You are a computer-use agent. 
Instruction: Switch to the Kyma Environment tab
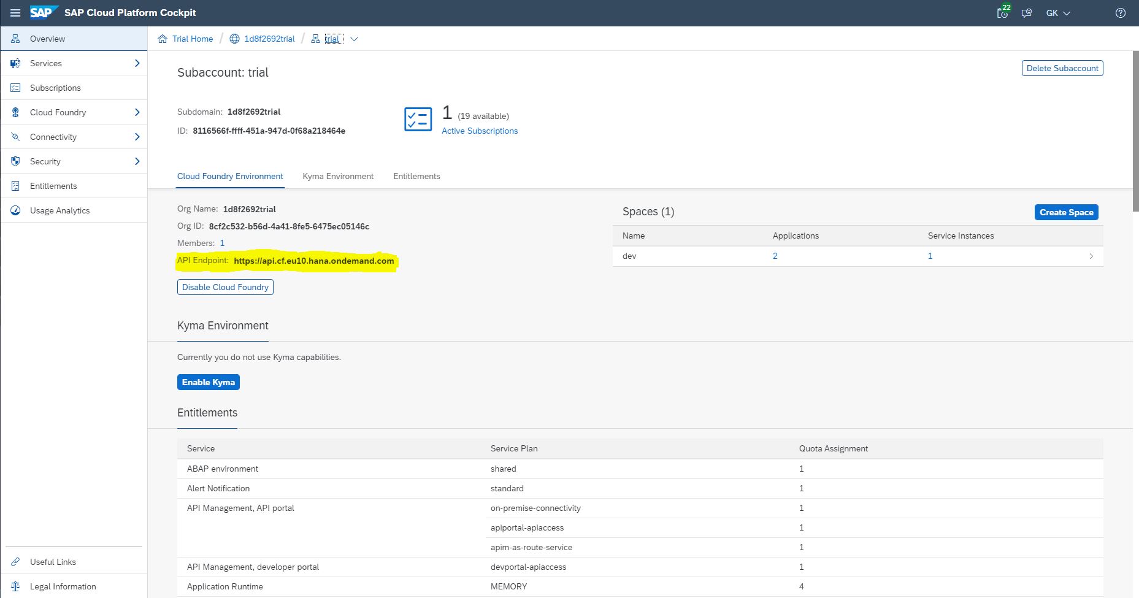coord(338,176)
